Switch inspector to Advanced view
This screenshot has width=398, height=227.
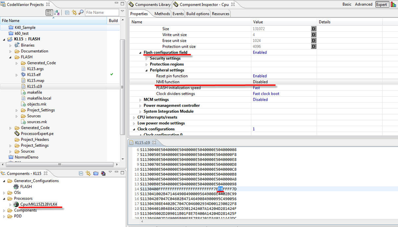[x=363, y=4]
